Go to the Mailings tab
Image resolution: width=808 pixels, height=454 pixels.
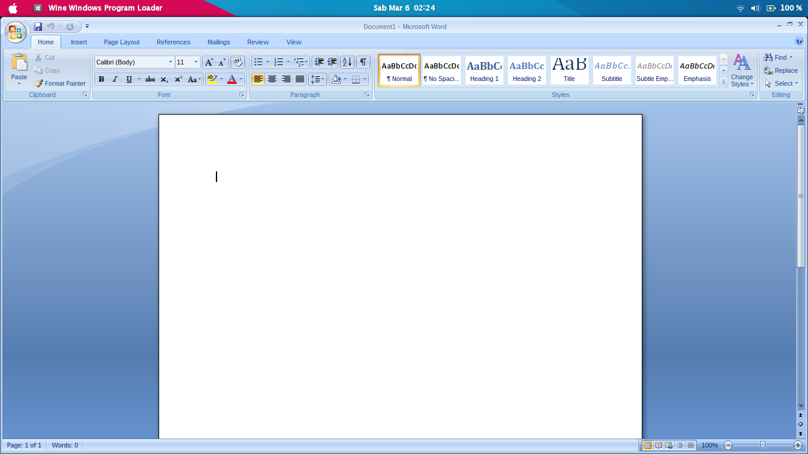[219, 42]
